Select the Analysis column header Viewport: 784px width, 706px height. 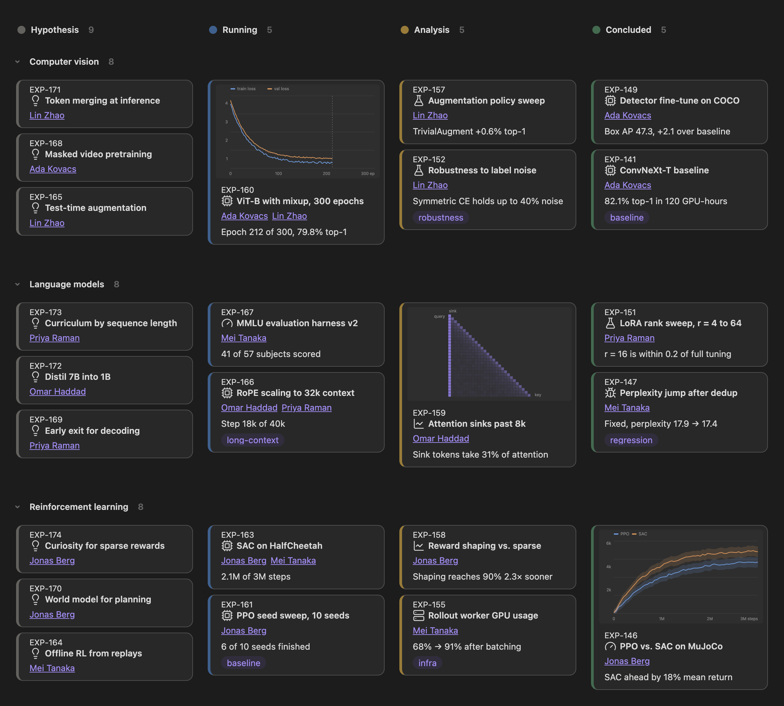click(x=432, y=30)
